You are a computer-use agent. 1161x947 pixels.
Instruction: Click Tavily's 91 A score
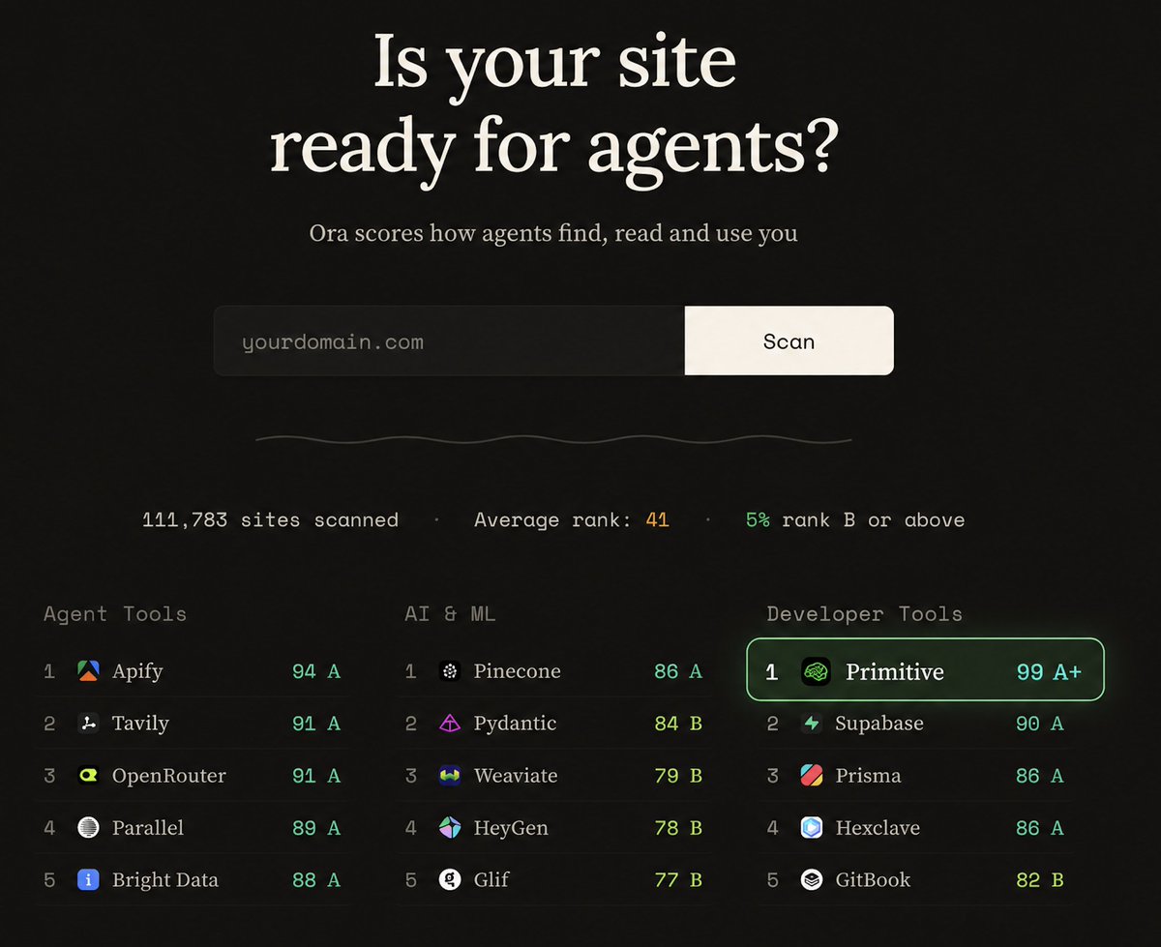click(x=316, y=724)
